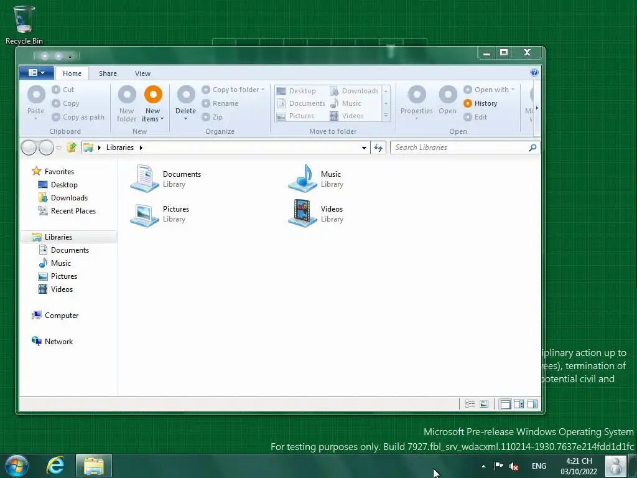
Task: Click the Forward navigation button
Action: click(x=46, y=148)
